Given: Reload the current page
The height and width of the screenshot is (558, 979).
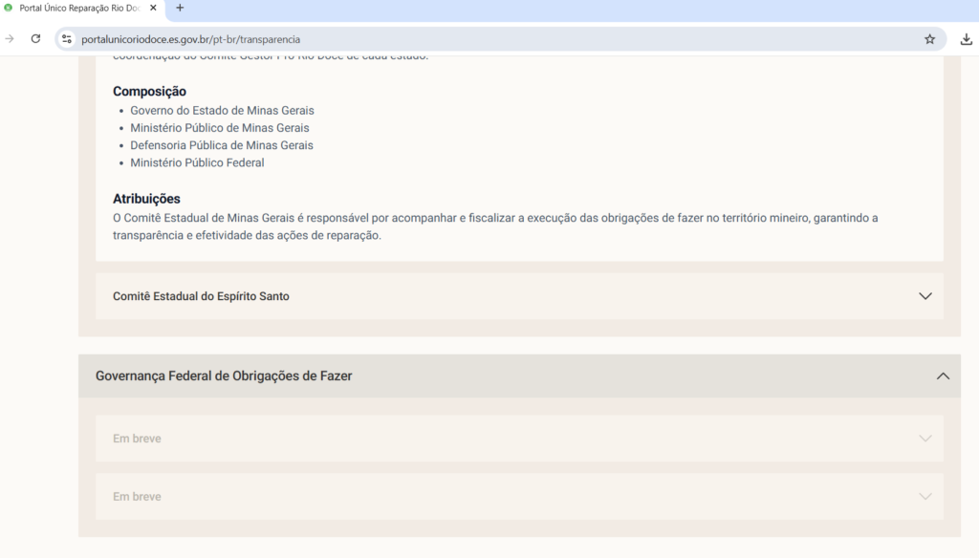Looking at the screenshot, I should point(35,39).
